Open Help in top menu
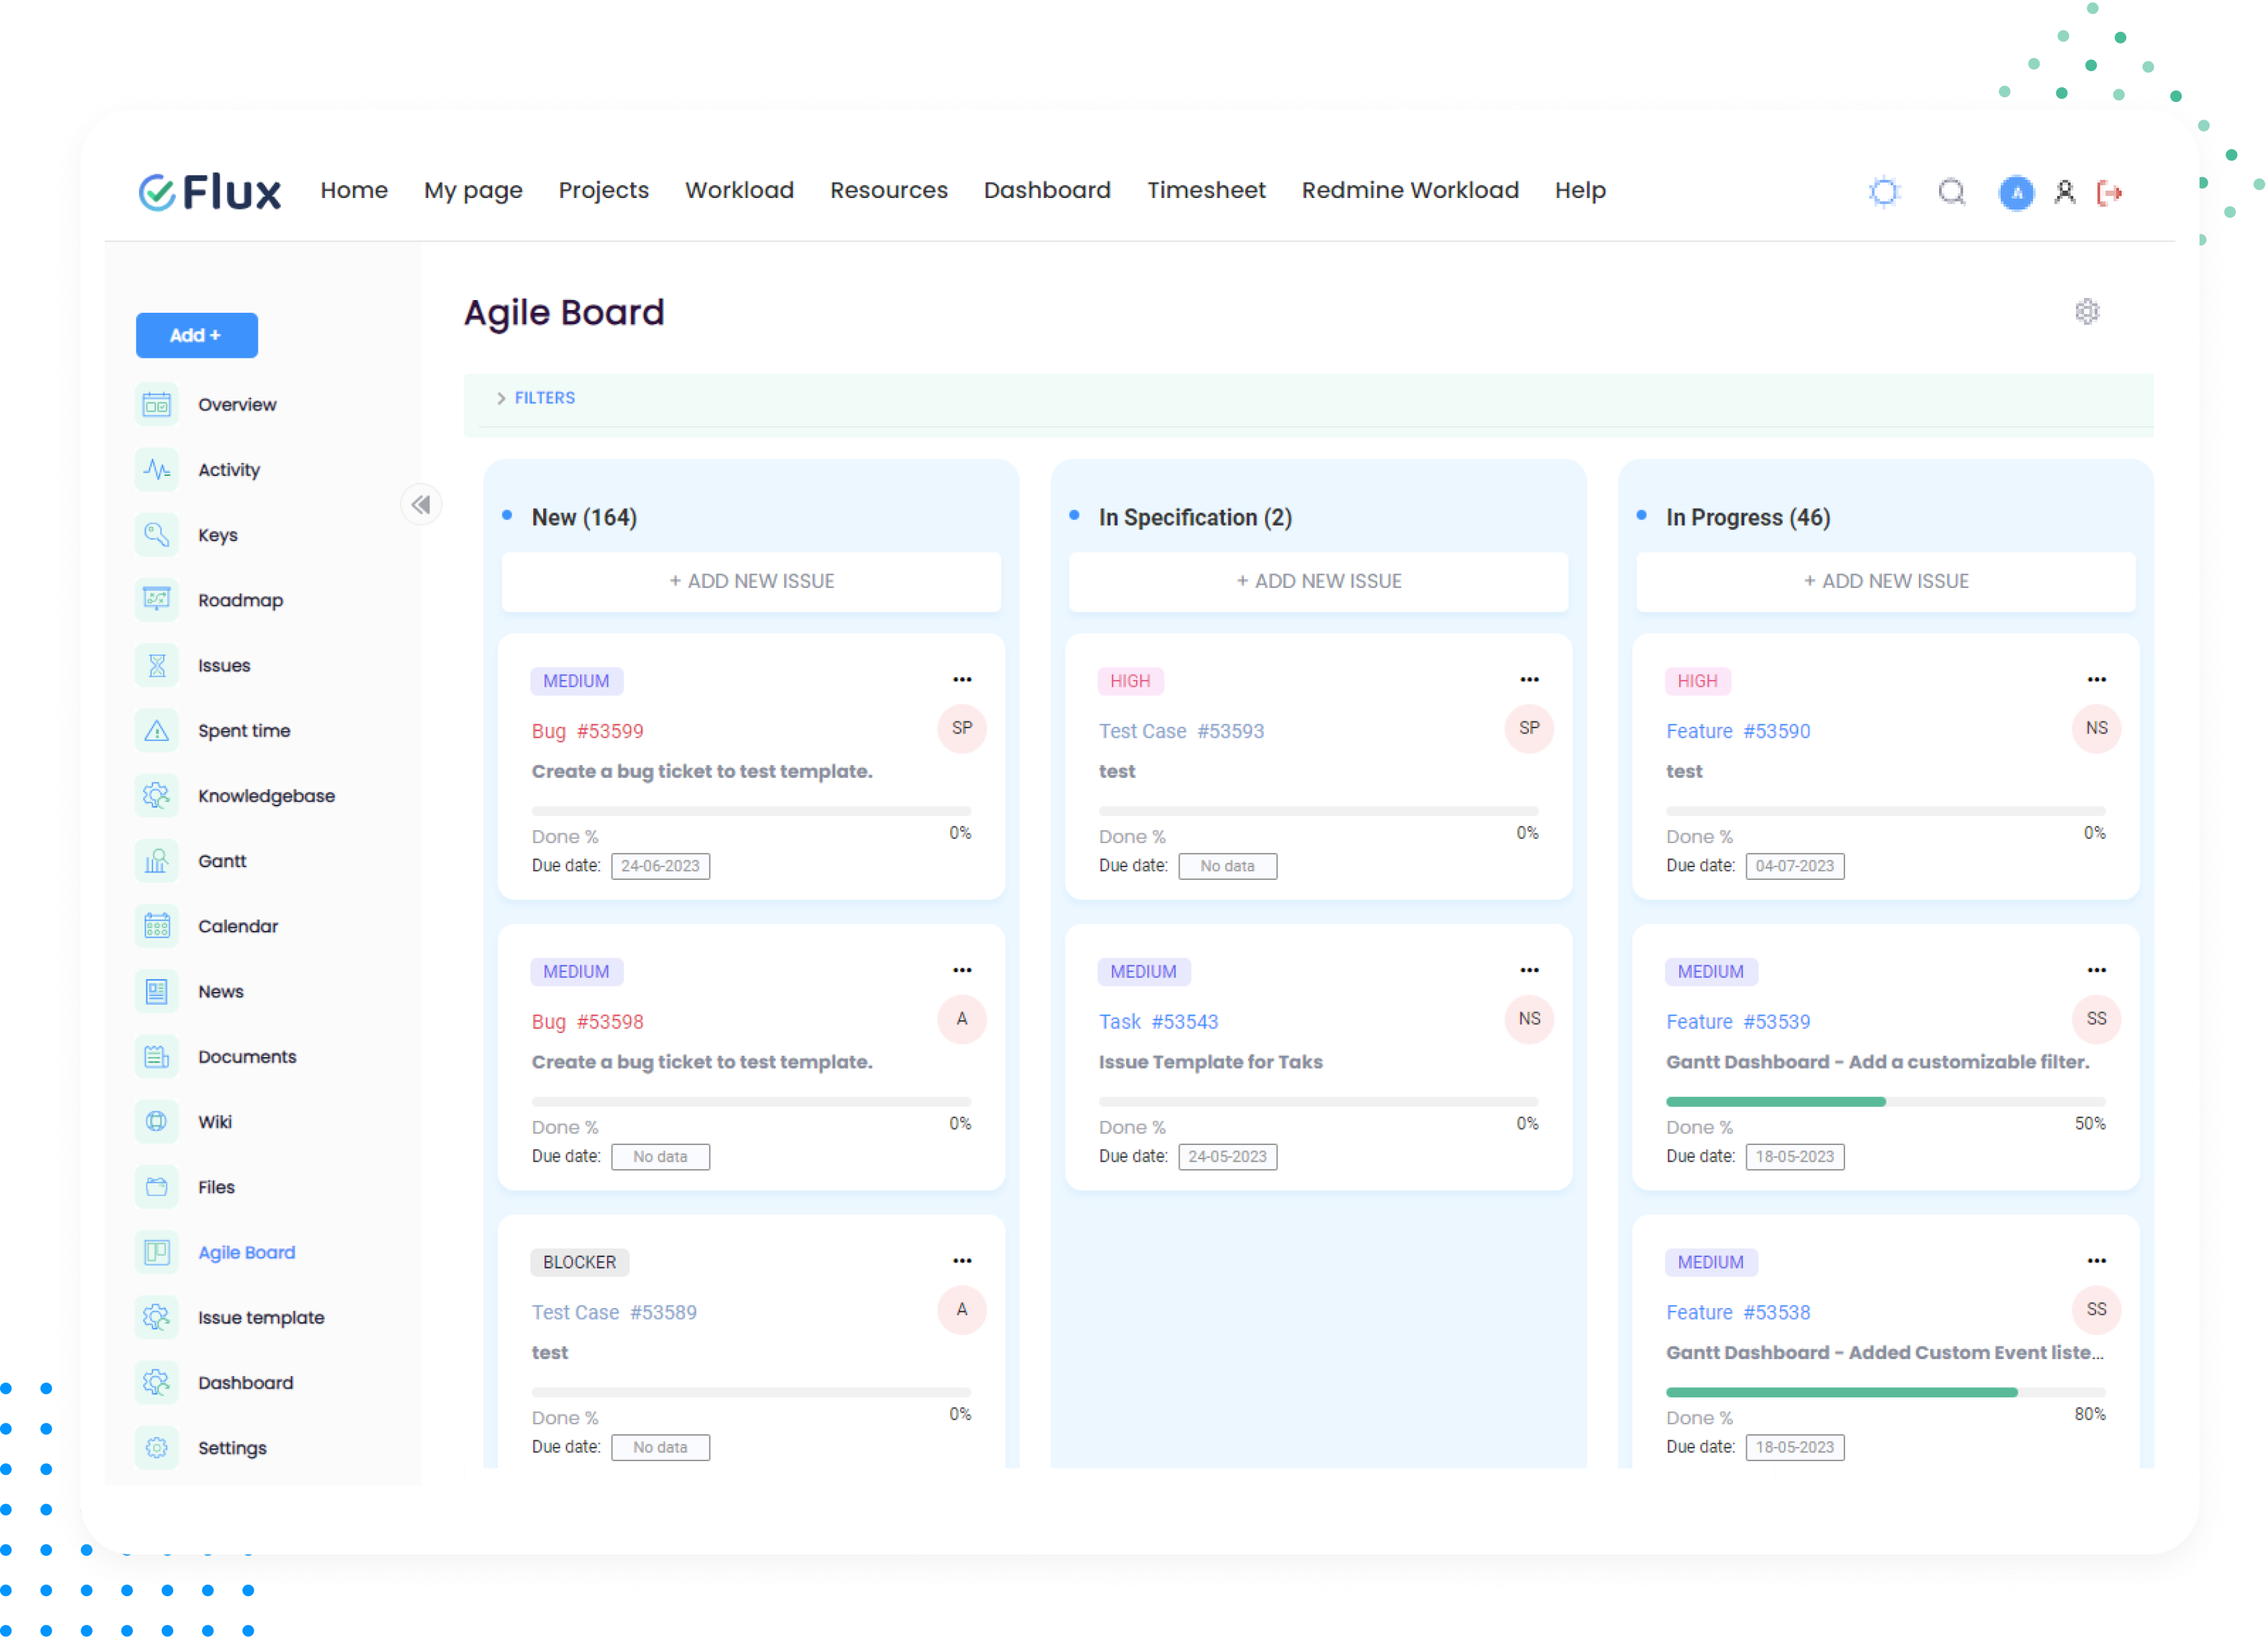The width and height of the screenshot is (2268, 1637). [x=1580, y=190]
